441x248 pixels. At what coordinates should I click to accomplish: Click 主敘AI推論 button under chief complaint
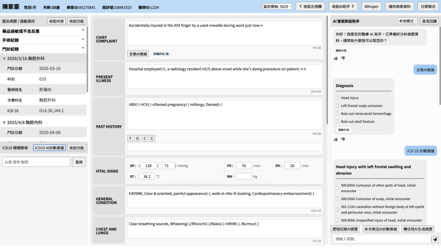138,54
